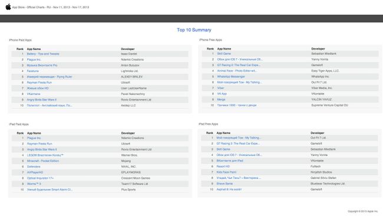The image size is (383, 216).
Task: Click developer Supreme Venture Capital OU
Action: tap(330, 105)
